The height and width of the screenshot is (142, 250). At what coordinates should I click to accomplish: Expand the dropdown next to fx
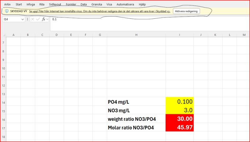[x=47, y=19]
